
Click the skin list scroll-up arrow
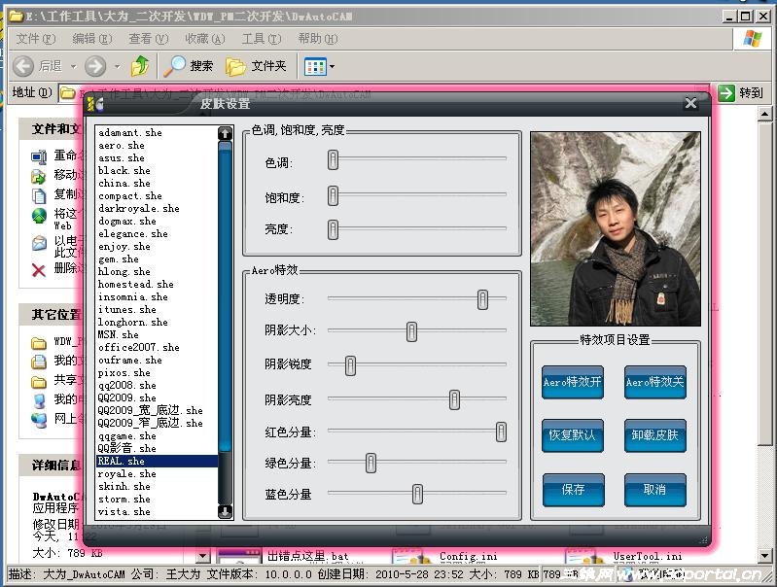pos(225,133)
